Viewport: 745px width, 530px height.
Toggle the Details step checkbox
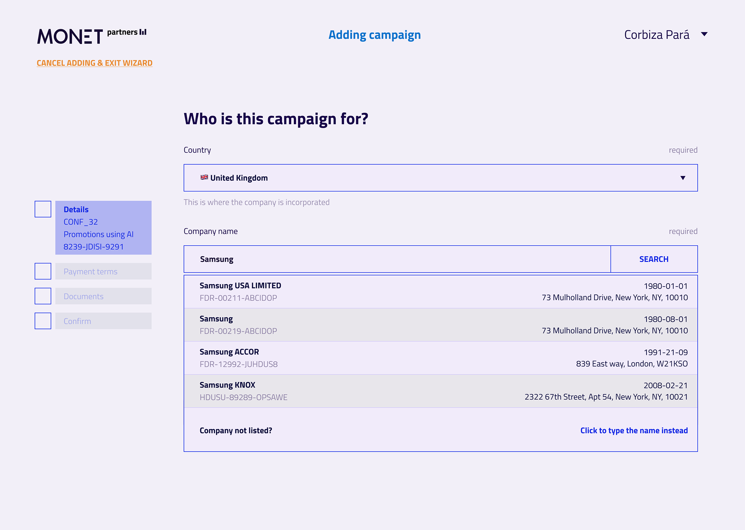(43, 209)
